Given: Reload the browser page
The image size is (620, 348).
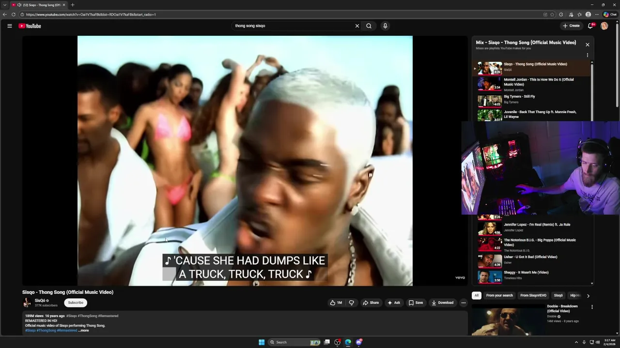Looking at the screenshot, I should 14,14.
